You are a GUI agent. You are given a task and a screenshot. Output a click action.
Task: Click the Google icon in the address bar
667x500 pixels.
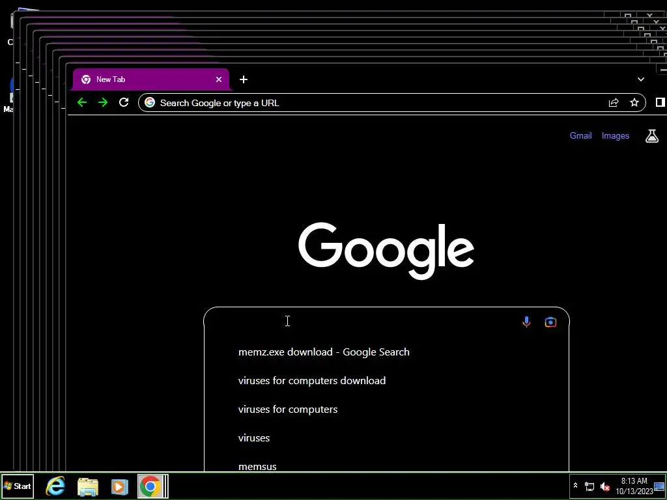click(x=150, y=102)
